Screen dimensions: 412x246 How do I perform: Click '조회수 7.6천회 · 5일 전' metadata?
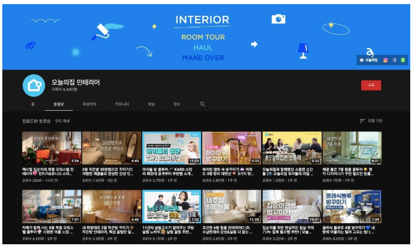(x=99, y=181)
